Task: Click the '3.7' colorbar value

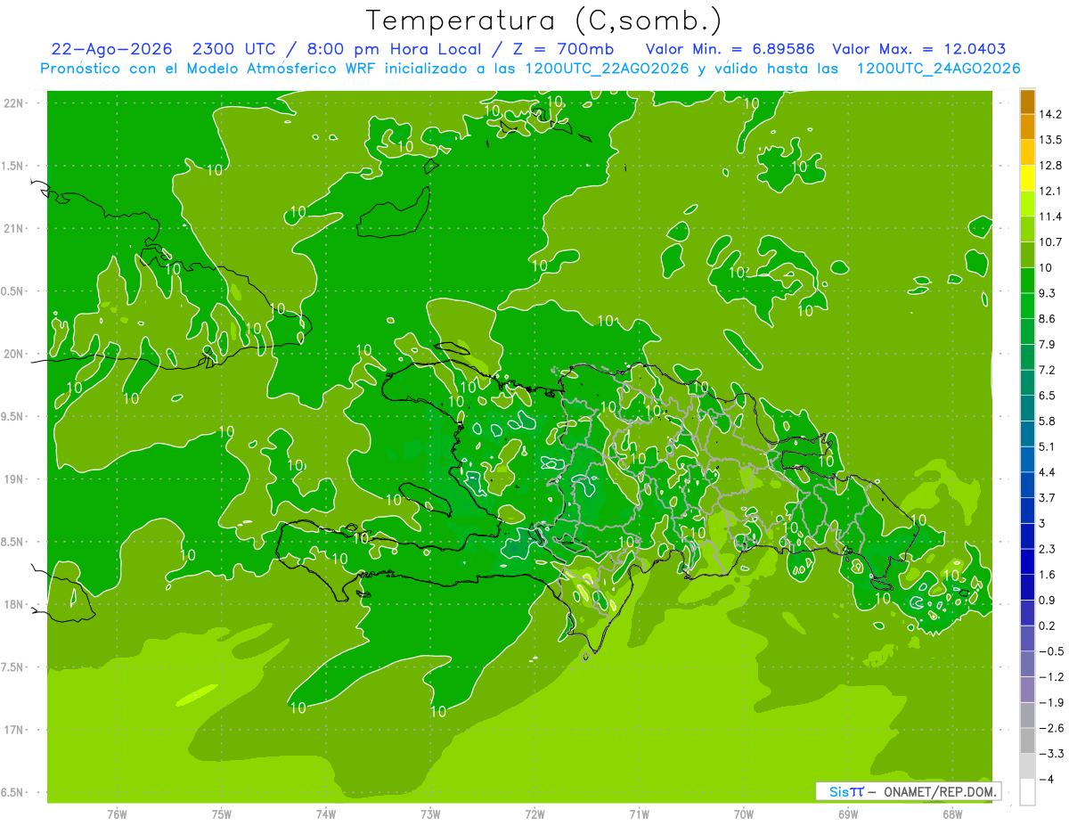Action: 1047,498
